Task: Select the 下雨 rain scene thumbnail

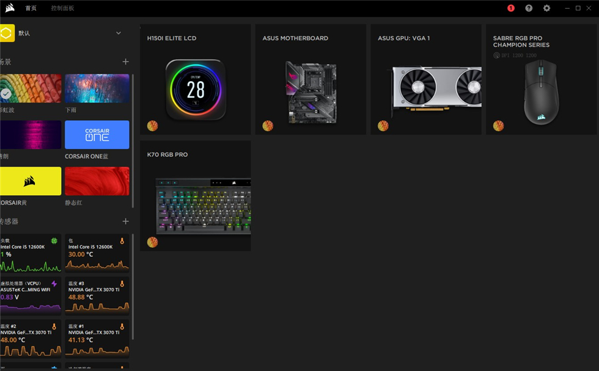Action: coord(97,88)
